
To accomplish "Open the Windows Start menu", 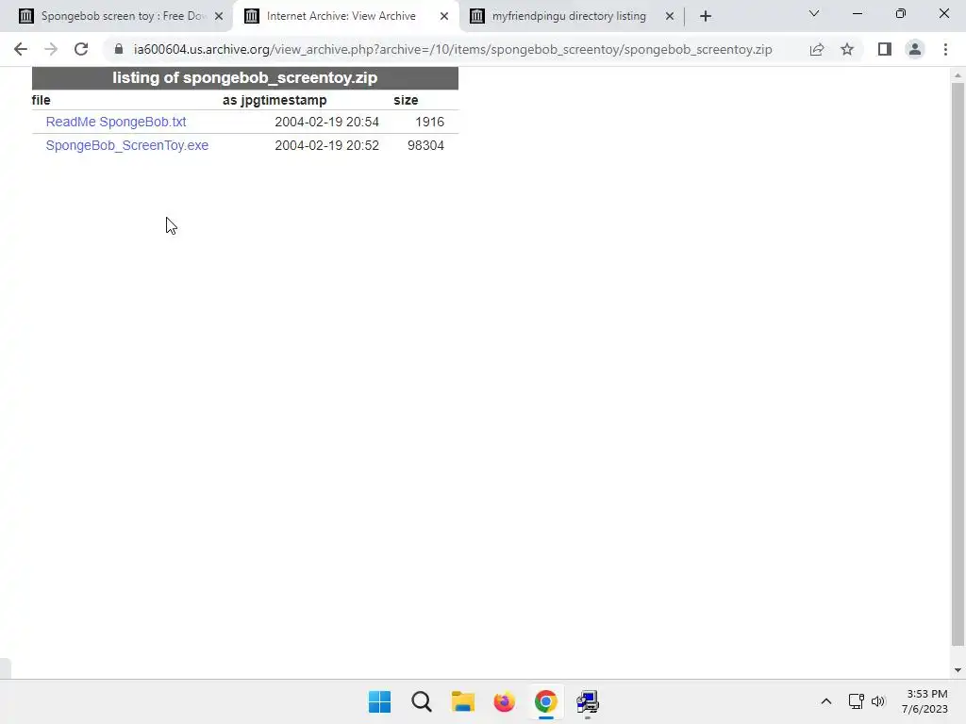I will pyautogui.click(x=379, y=701).
